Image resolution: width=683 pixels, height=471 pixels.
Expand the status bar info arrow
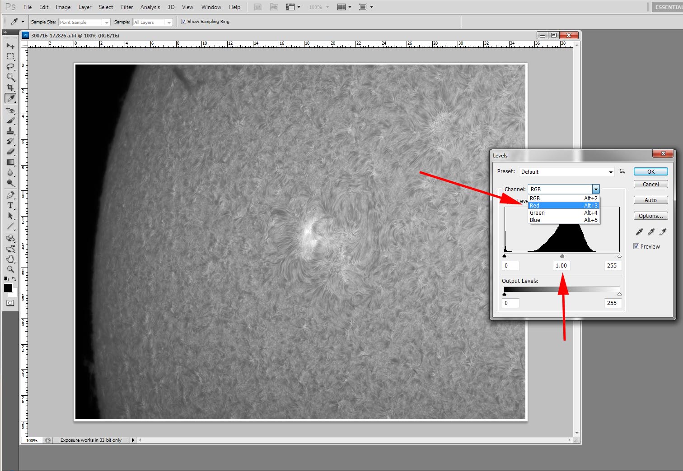click(133, 440)
